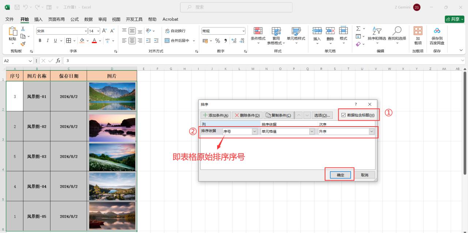Click the Sort and Filter (排序和筛选) icon

377,31
